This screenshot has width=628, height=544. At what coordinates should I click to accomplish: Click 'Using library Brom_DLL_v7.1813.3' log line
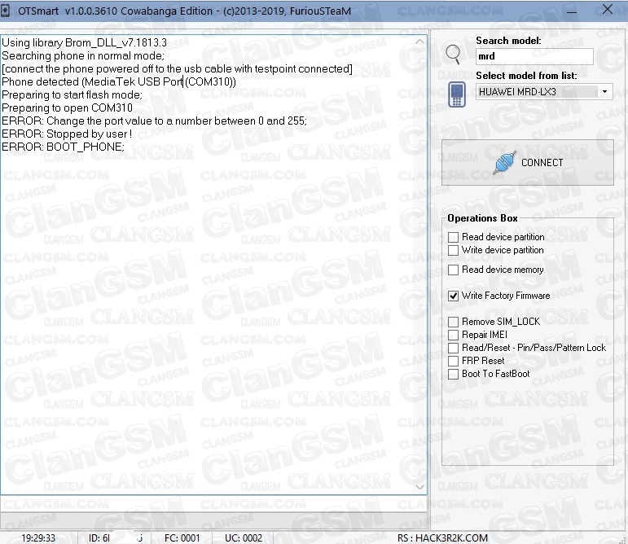pyautogui.click(x=84, y=43)
